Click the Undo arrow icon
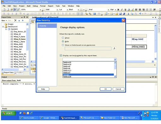Screen dimensions: 161x124 pos(140,14)
